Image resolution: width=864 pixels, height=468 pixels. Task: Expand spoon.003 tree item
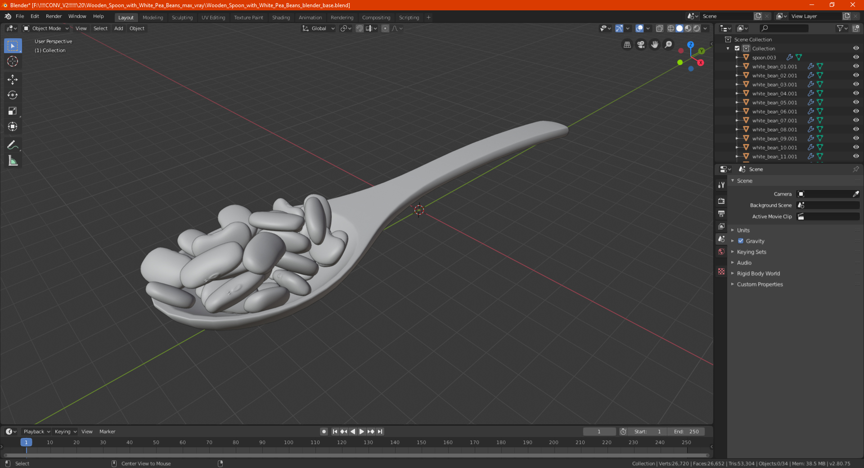pyautogui.click(x=737, y=58)
